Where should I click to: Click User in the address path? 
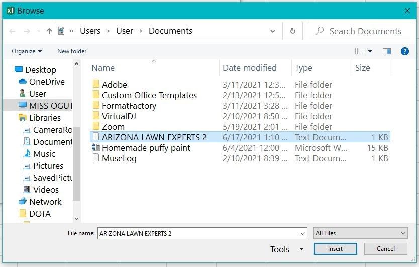pos(125,31)
